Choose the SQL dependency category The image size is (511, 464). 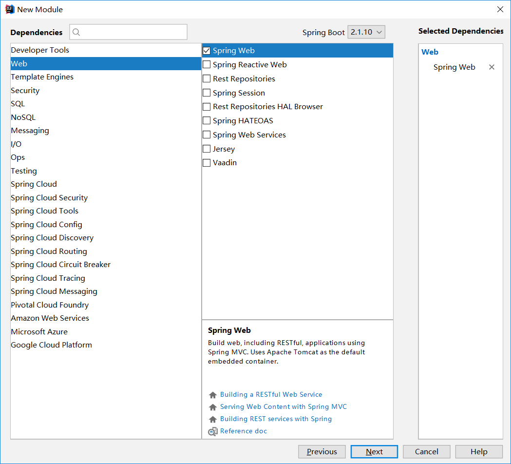click(x=18, y=104)
